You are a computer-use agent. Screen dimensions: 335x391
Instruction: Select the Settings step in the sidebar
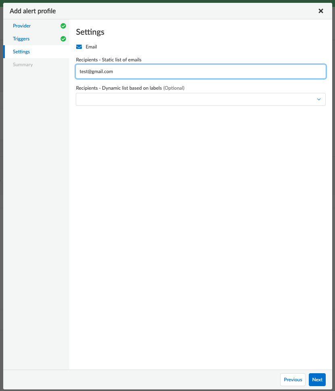[22, 52]
